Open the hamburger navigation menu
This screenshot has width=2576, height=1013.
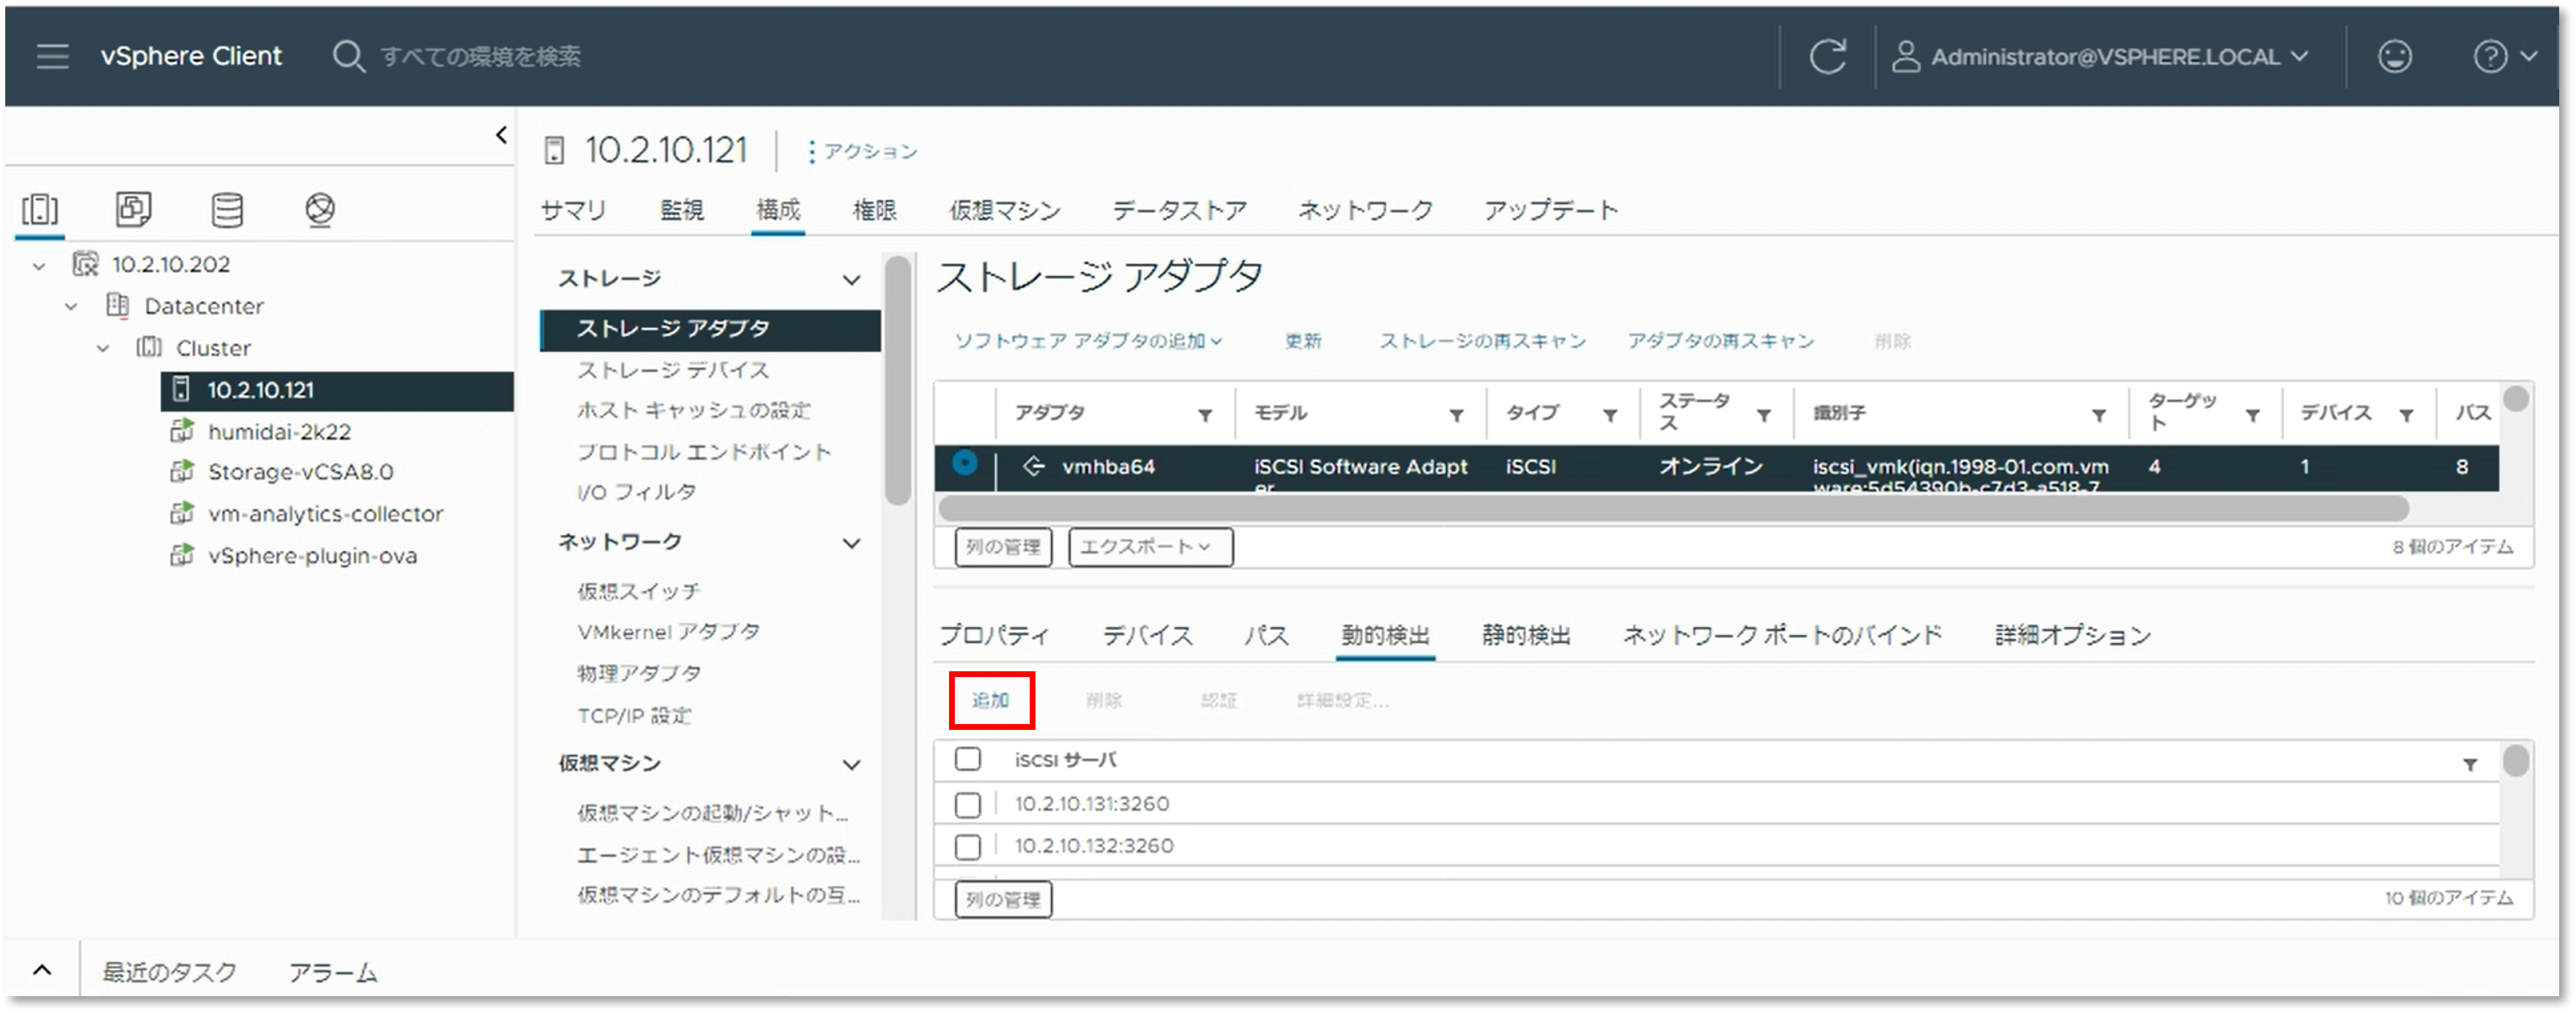(x=52, y=56)
